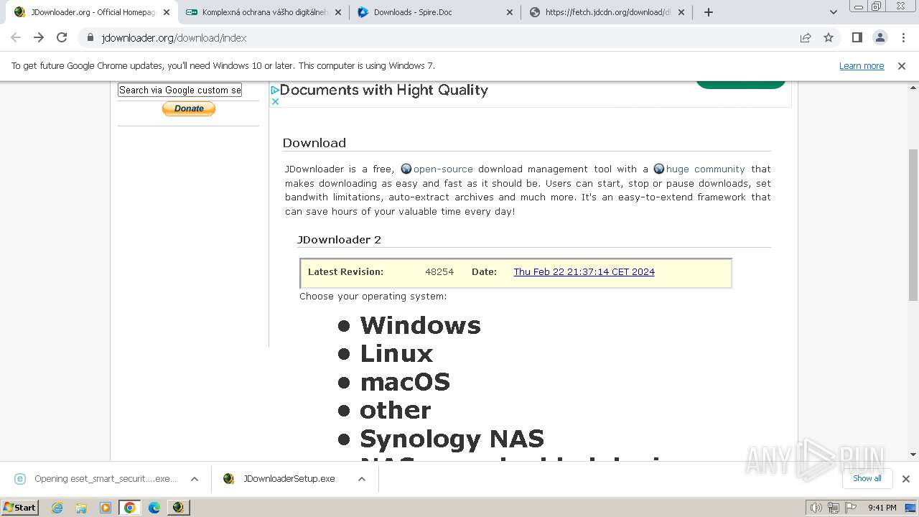Bookmark this page with the star icon
Viewport: 919px width, 517px height.
(829, 37)
